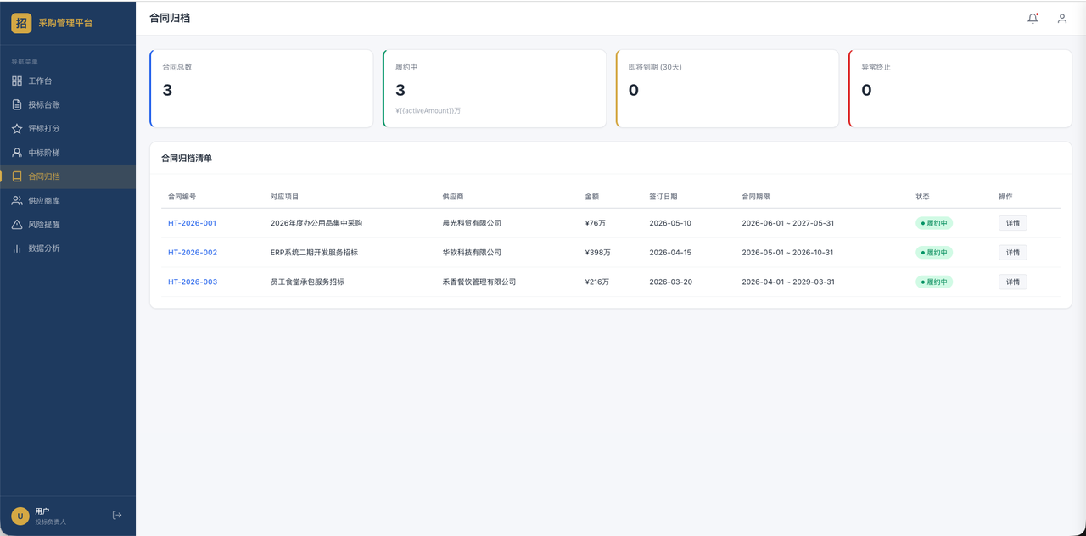Screen dimensions: 1086x536
Task: Click the 中标阶梯 person icon
Action: (x=17, y=153)
